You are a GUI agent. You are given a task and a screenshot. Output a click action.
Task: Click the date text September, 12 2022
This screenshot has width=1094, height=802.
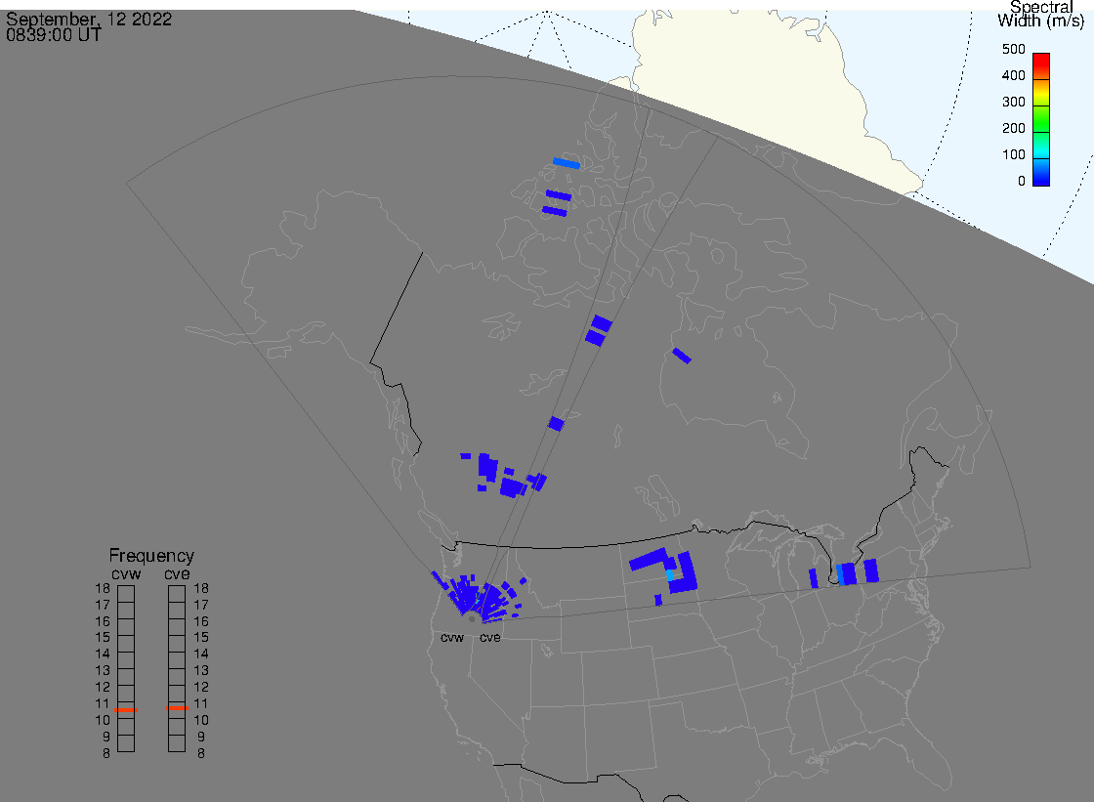click(89, 19)
